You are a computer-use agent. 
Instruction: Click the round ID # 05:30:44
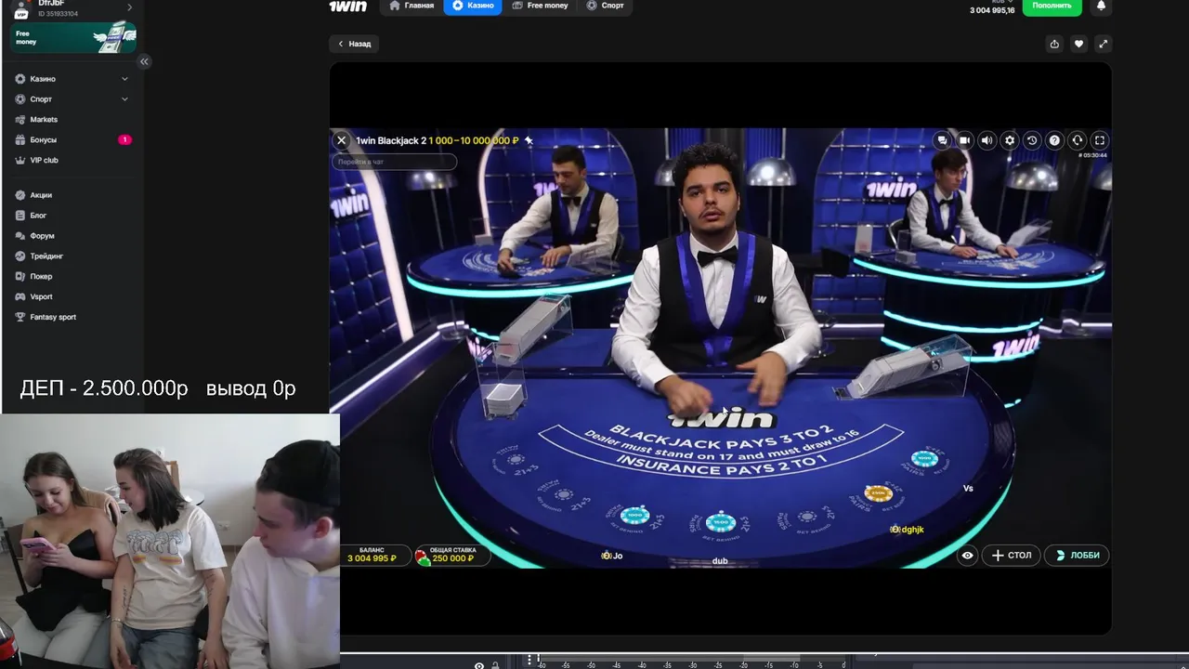point(1093,155)
